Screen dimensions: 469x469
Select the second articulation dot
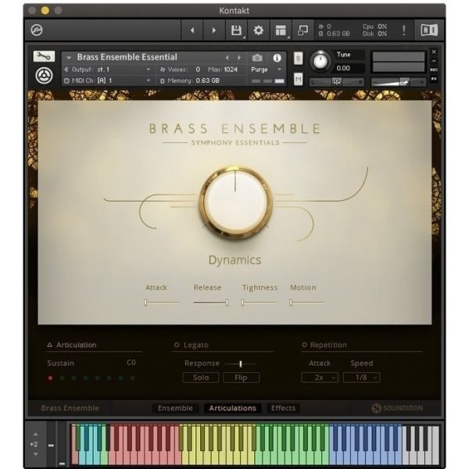click(63, 378)
